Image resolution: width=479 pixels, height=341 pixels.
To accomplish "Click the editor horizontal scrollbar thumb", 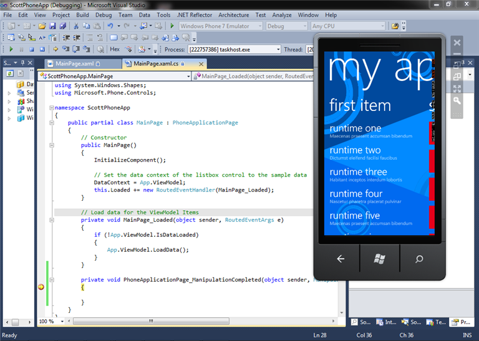I will coord(151,321).
